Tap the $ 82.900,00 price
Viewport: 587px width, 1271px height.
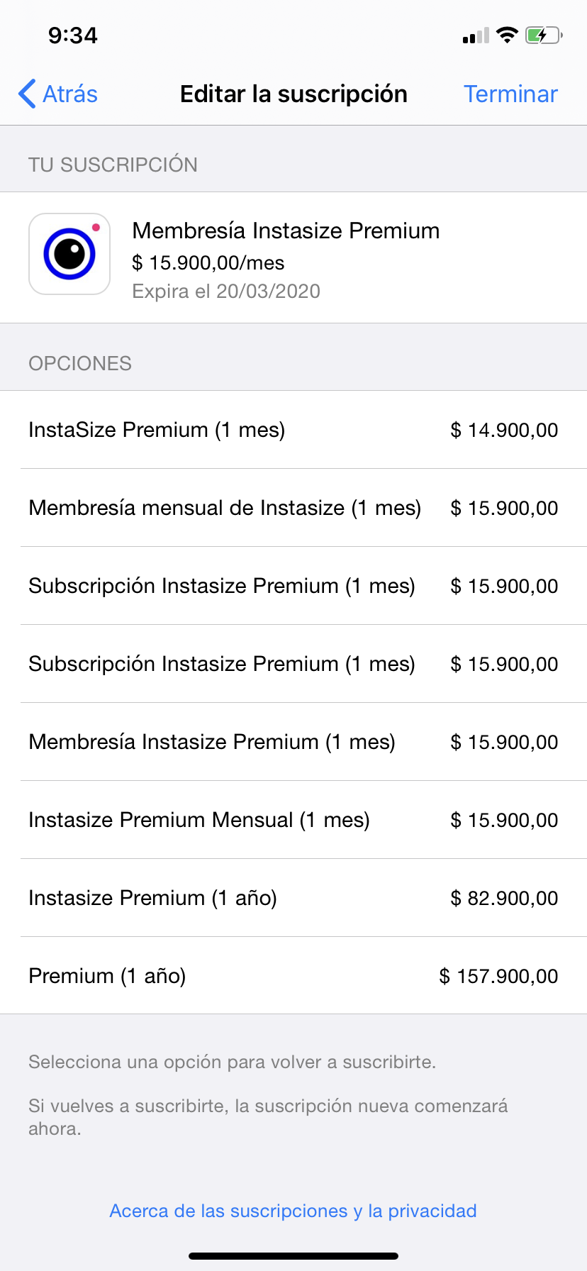pos(504,898)
